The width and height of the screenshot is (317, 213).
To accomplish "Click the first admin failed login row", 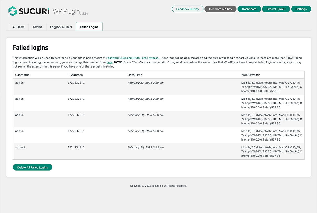I will (x=19, y=83).
